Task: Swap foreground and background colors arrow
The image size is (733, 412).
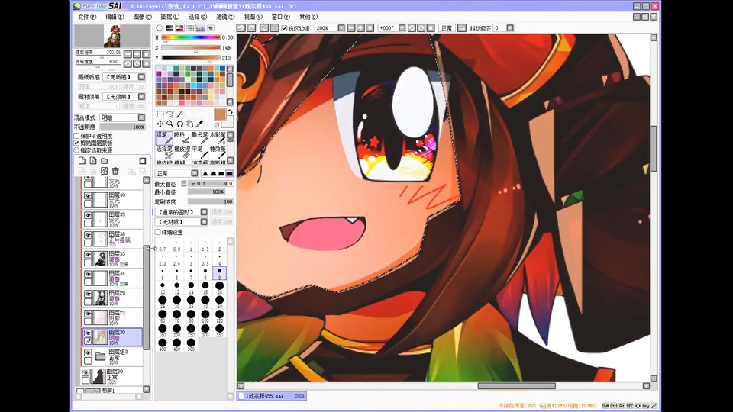Action: coord(230,112)
